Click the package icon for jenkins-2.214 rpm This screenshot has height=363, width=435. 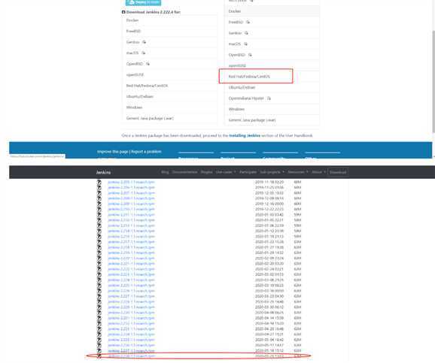[x=99, y=231]
